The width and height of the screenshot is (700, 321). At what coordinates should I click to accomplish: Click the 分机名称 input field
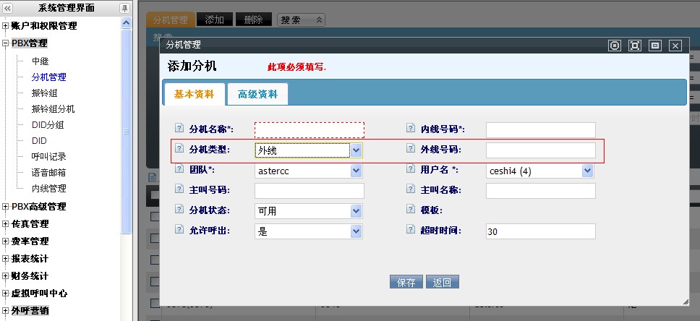309,129
